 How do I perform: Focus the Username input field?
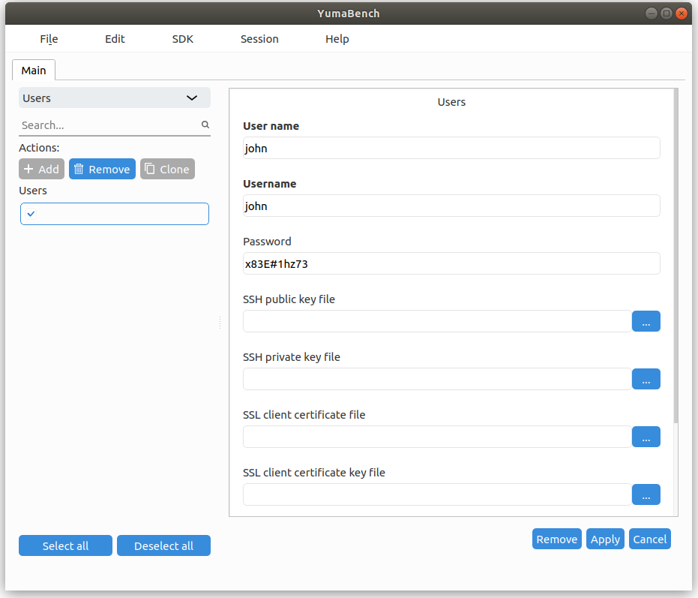pyautogui.click(x=451, y=206)
